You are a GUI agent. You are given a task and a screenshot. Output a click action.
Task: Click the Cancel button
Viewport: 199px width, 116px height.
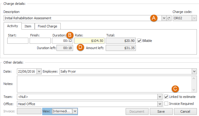185,111
